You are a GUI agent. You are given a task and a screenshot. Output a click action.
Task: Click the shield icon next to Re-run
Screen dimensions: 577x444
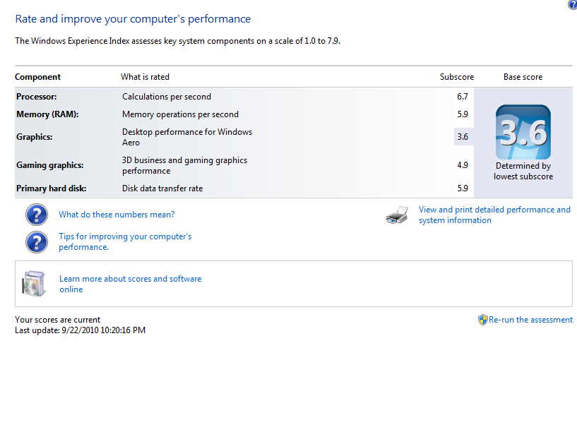tap(482, 320)
